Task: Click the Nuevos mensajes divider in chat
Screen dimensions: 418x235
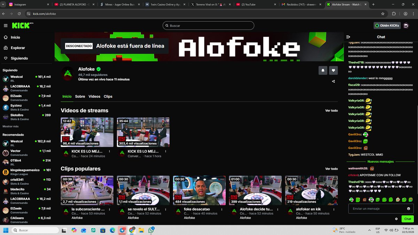Action: (380, 162)
